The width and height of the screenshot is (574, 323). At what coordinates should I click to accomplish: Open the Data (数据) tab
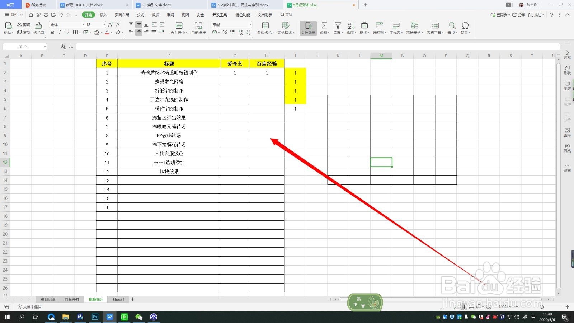point(155,15)
